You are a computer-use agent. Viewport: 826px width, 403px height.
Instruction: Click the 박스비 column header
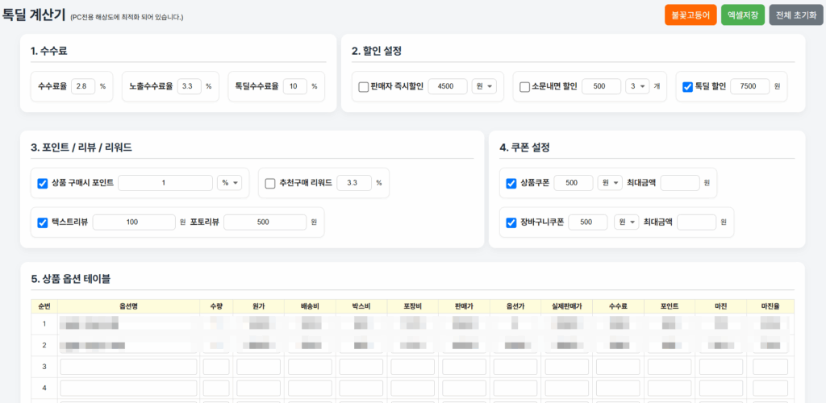point(361,305)
